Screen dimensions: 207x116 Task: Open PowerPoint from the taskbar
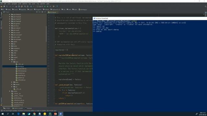point(55,114)
